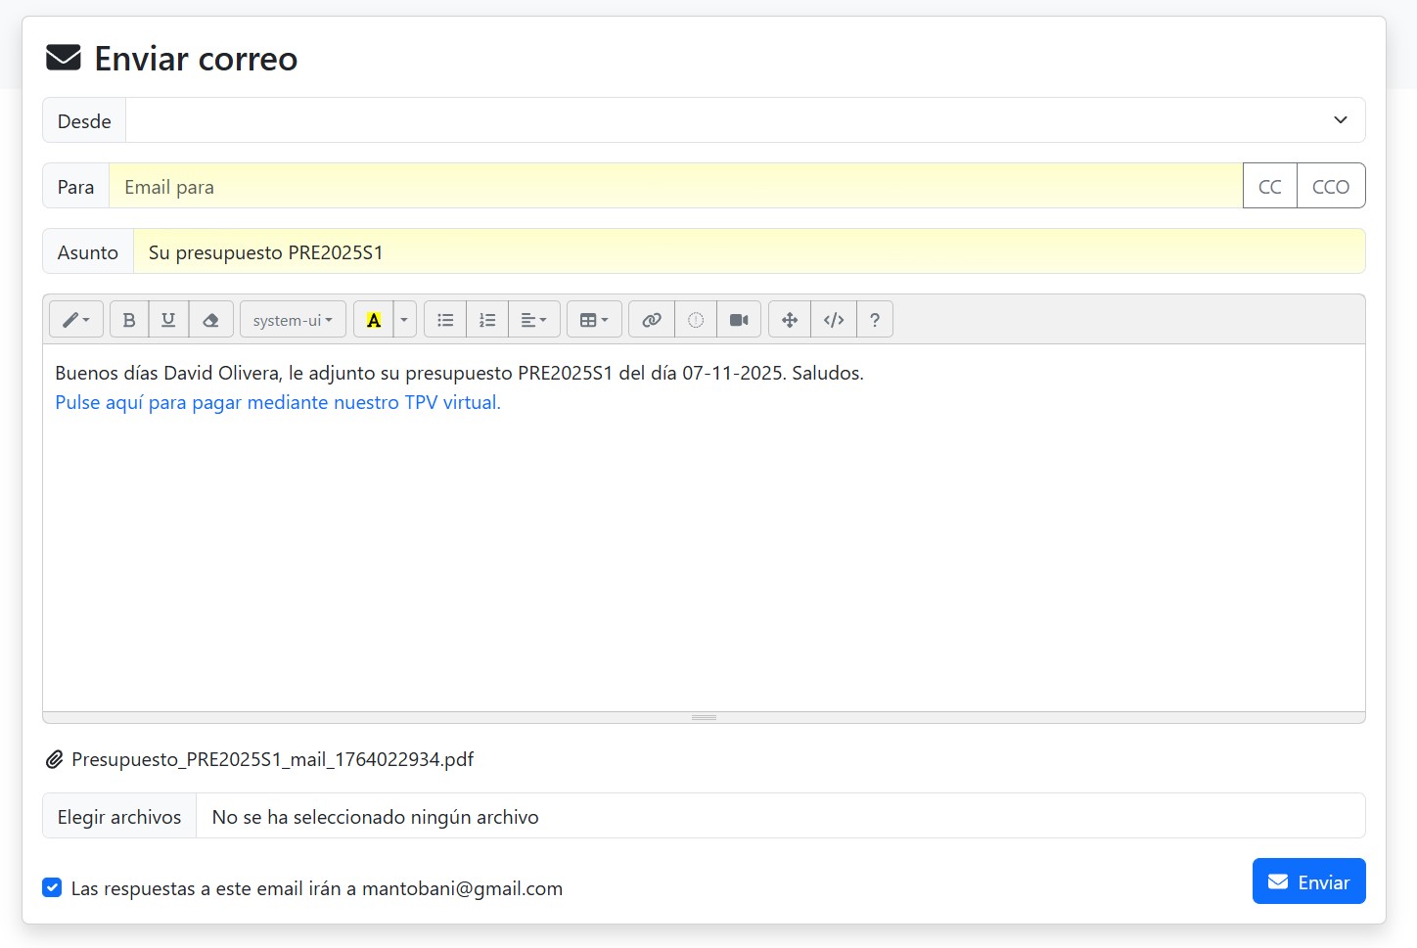
Task: Insert a link with the chain icon
Action: point(652,320)
